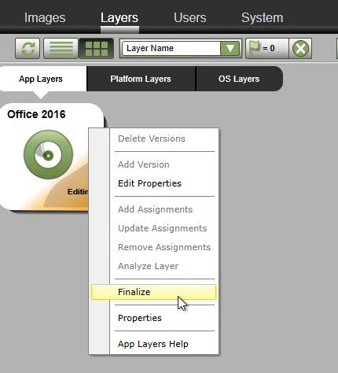
Task: Click inside the Layer Name field
Action: tap(171, 48)
